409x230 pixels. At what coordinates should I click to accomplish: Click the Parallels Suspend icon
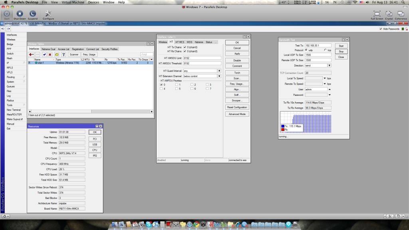click(33, 14)
